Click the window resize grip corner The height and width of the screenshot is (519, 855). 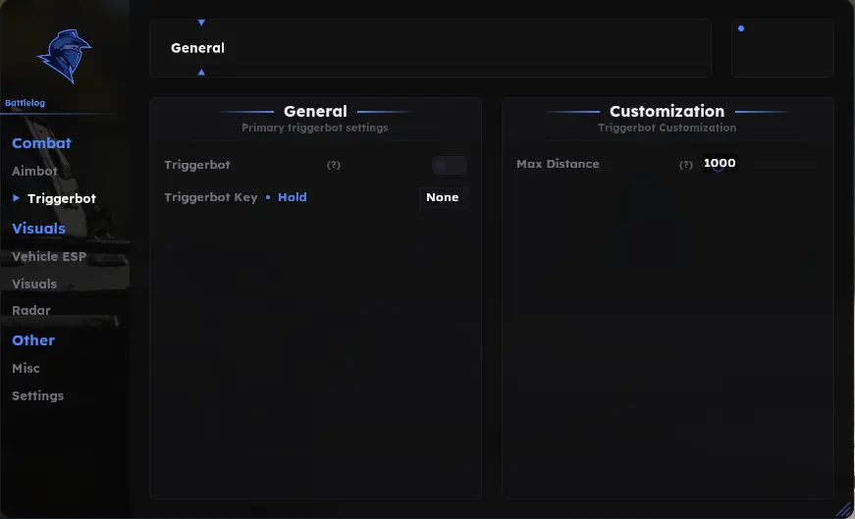(844, 508)
